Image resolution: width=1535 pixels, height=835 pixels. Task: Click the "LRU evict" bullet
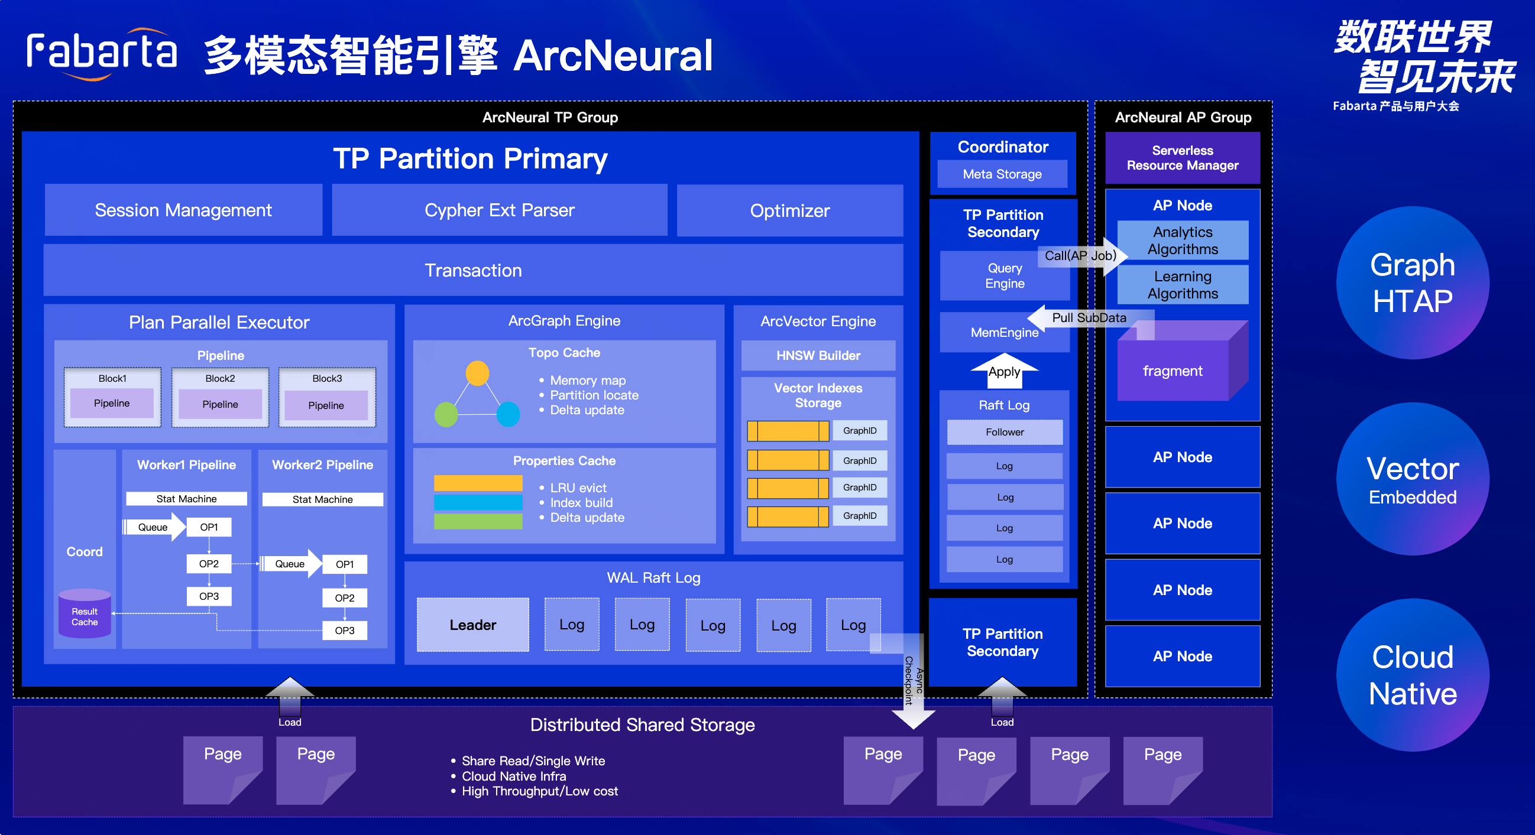[x=578, y=488]
